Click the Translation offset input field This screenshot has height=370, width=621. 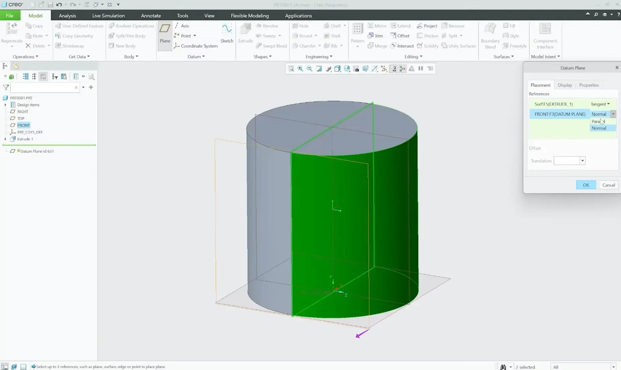pyautogui.click(x=566, y=161)
